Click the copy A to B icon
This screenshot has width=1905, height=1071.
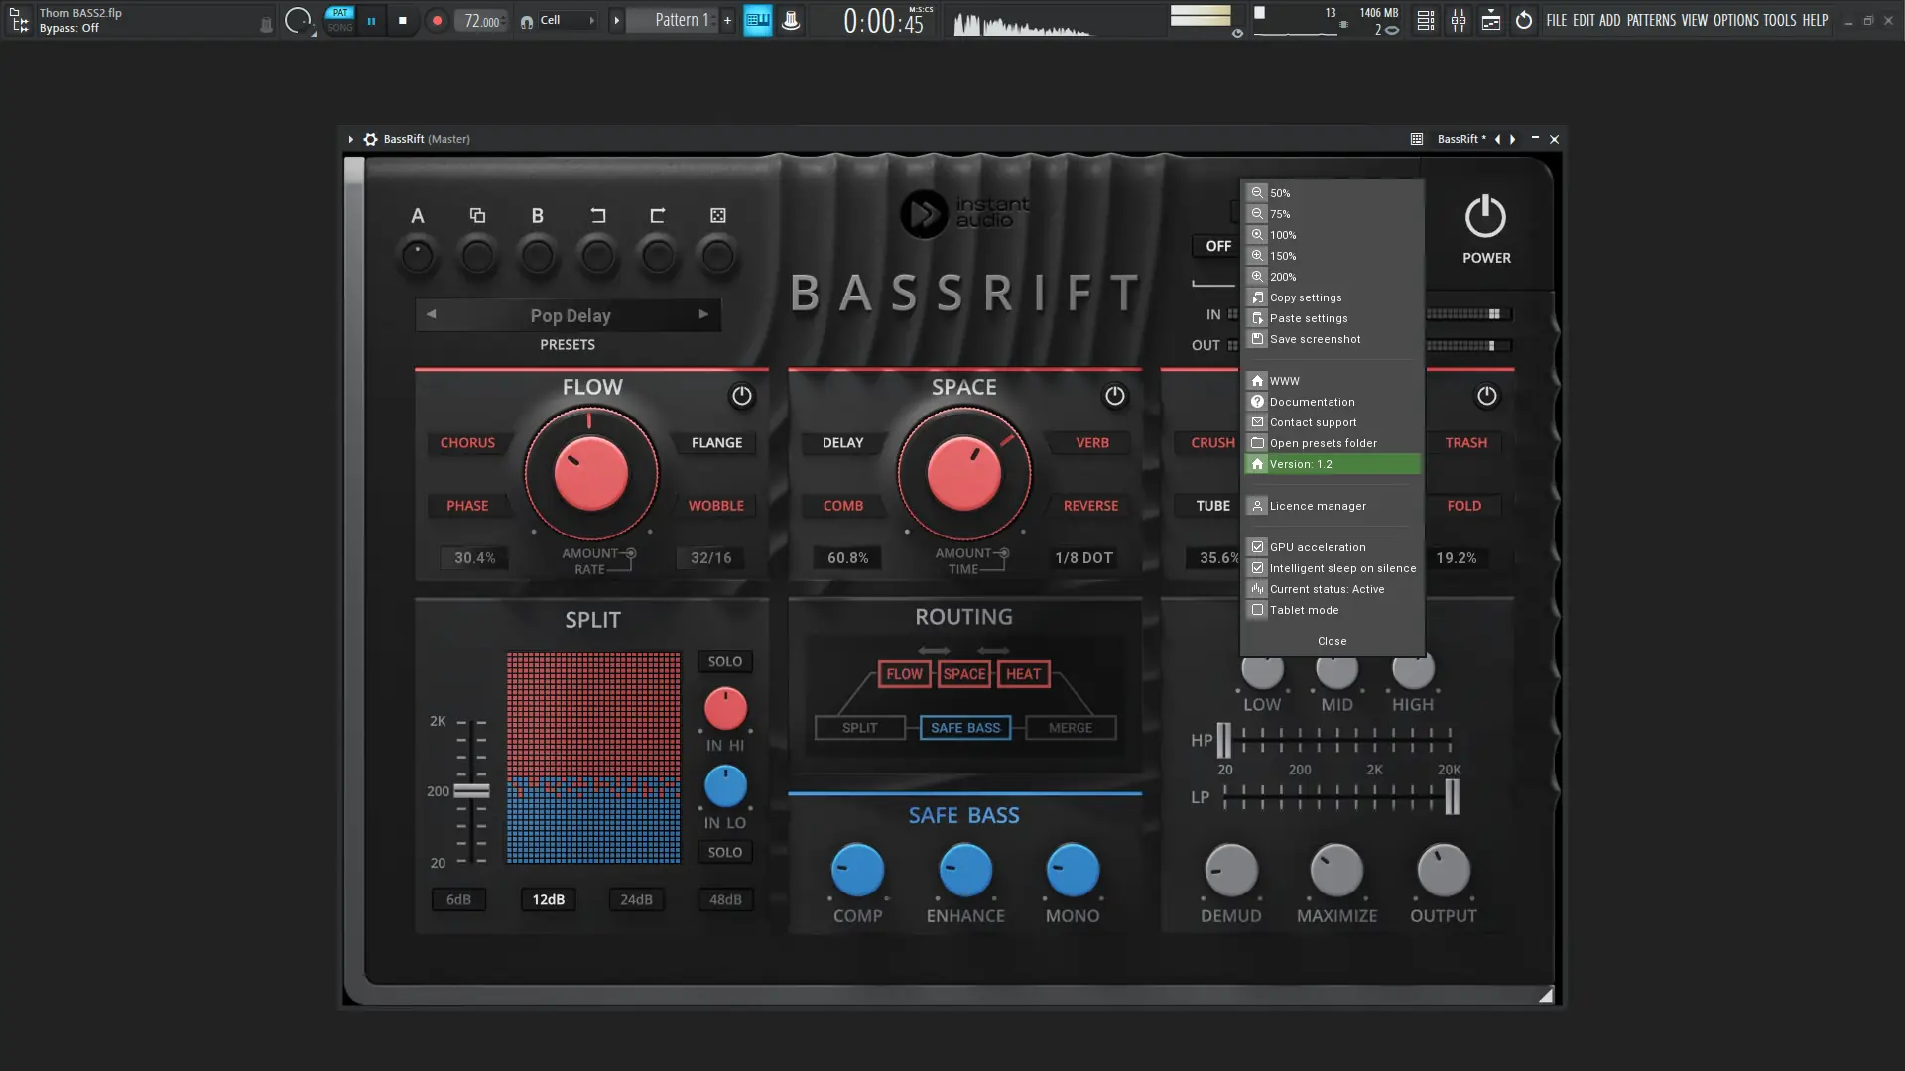[477, 215]
